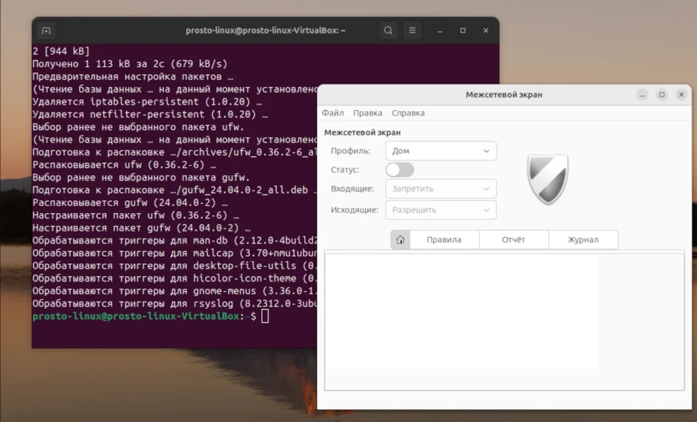
Task: Open the Профиль dropdown showing Дом
Action: [x=440, y=150]
